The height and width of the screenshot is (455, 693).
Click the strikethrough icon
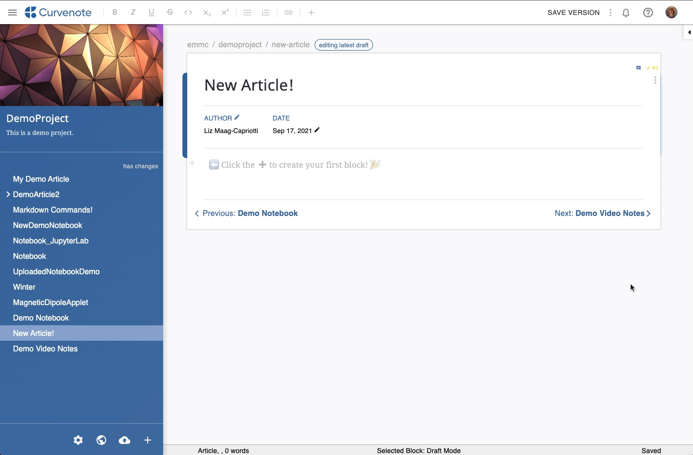tap(170, 13)
